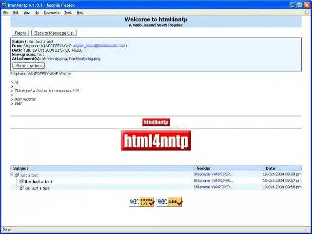The image size is (312, 234).
Task: Click the 'Done' status bar text
Action: point(6,230)
